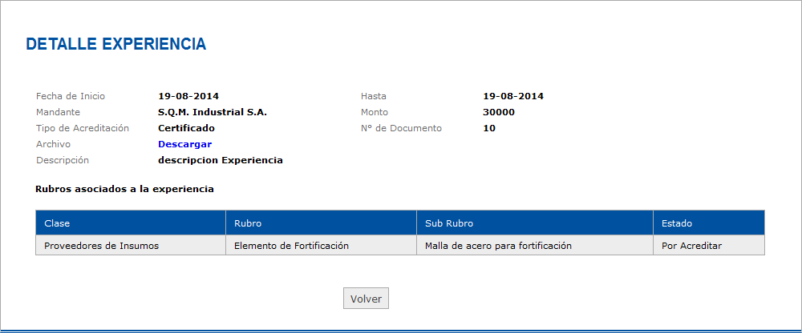Select the Archivo label
Viewport: 802px width, 333px height.
(53, 144)
